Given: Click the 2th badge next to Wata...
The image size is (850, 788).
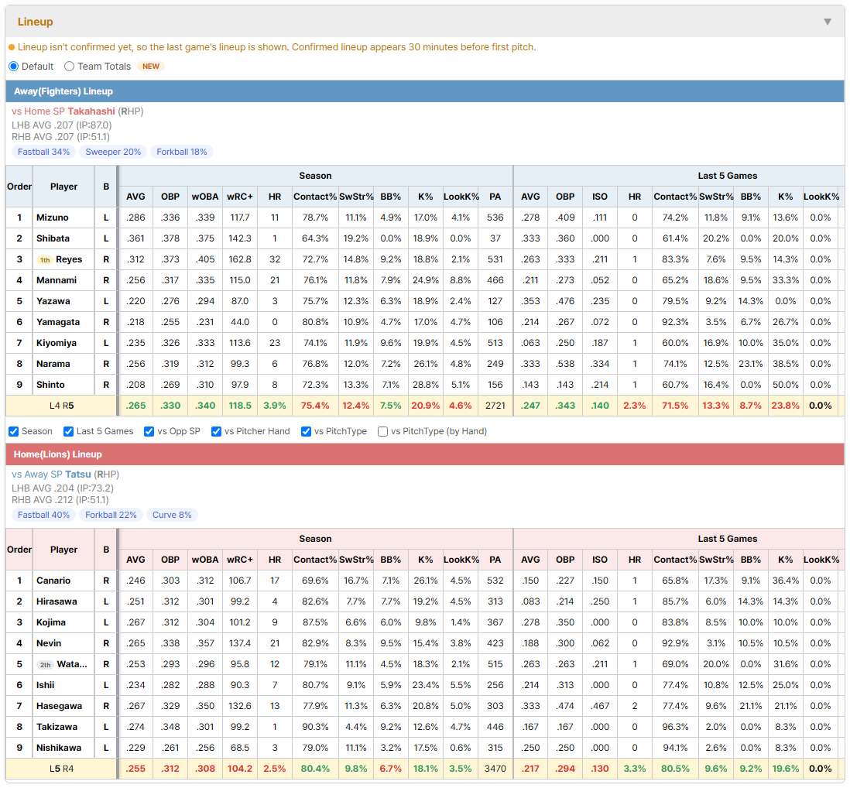Looking at the screenshot, I should pyautogui.click(x=46, y=664).
